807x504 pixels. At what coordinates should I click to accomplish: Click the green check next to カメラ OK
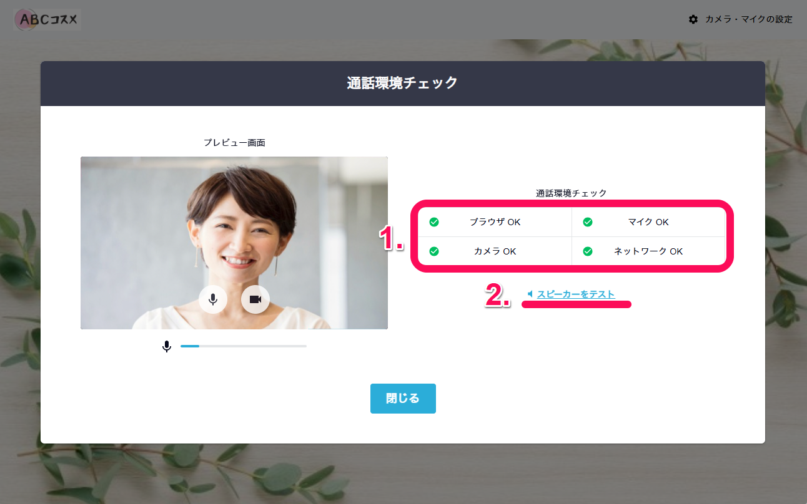click(x=433, y=251)
